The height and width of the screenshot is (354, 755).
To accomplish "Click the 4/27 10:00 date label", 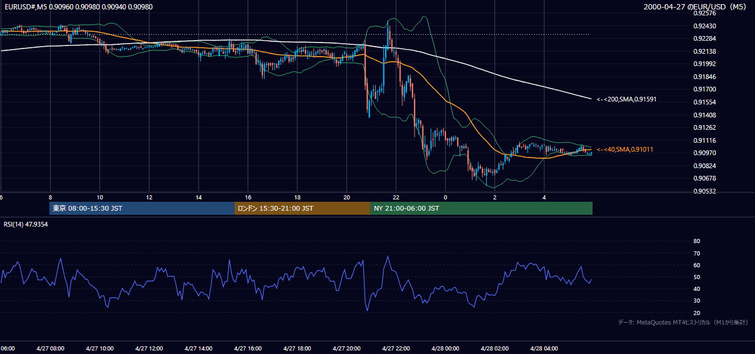I will 99,348.
